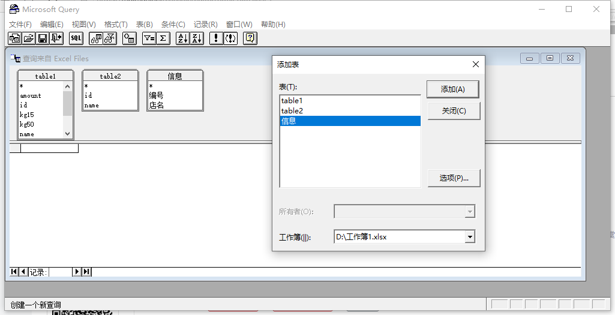
Task: Toggle the Show/Hide Tables icon
Action: [x=96, y=38]
